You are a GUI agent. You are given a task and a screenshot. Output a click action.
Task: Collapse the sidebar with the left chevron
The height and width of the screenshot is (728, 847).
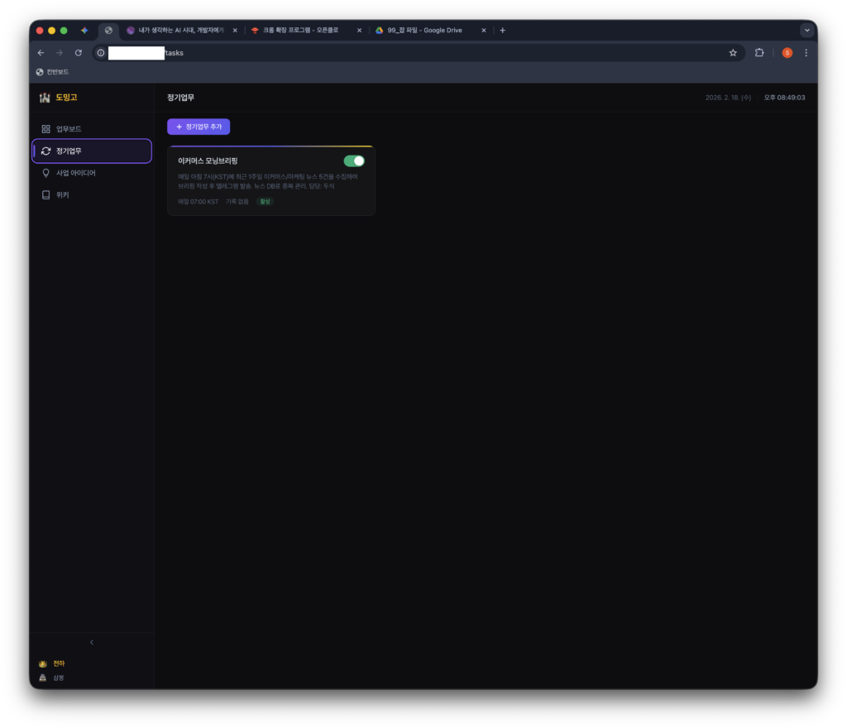click(92, 643)
